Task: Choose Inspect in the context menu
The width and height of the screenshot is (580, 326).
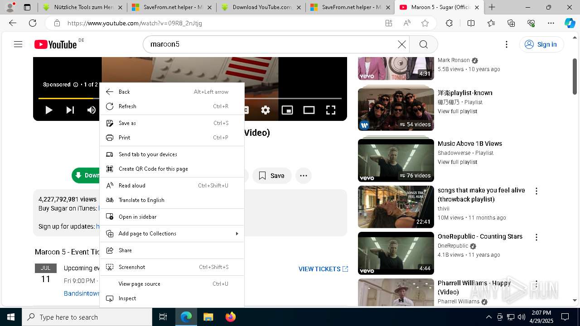Action: point(172,298)
